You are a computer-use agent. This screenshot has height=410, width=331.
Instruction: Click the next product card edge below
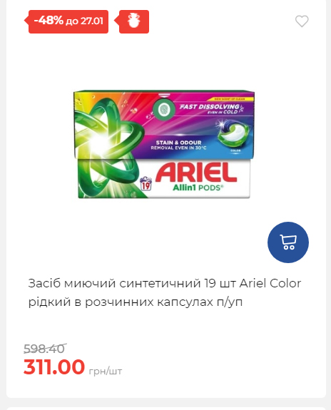click(165, 408)
